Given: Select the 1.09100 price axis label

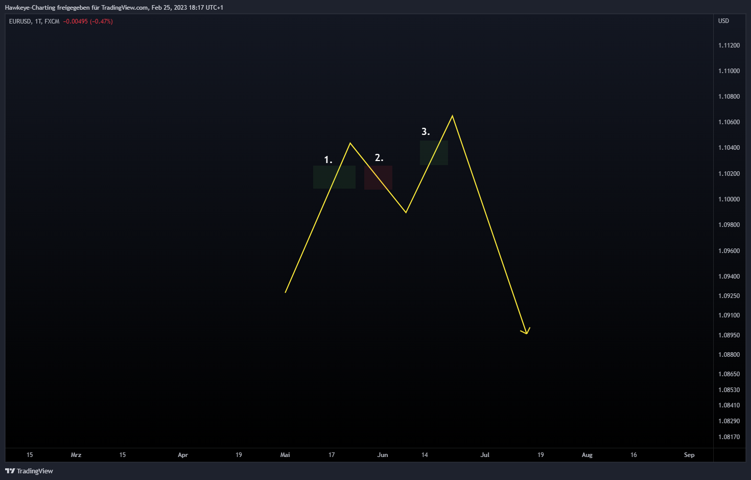Looking at the screenshot, I should [x=729, y=315].
